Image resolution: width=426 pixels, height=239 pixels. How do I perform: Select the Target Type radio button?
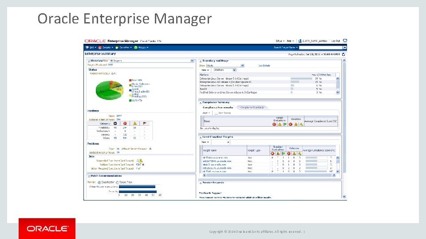click(117, 182)
